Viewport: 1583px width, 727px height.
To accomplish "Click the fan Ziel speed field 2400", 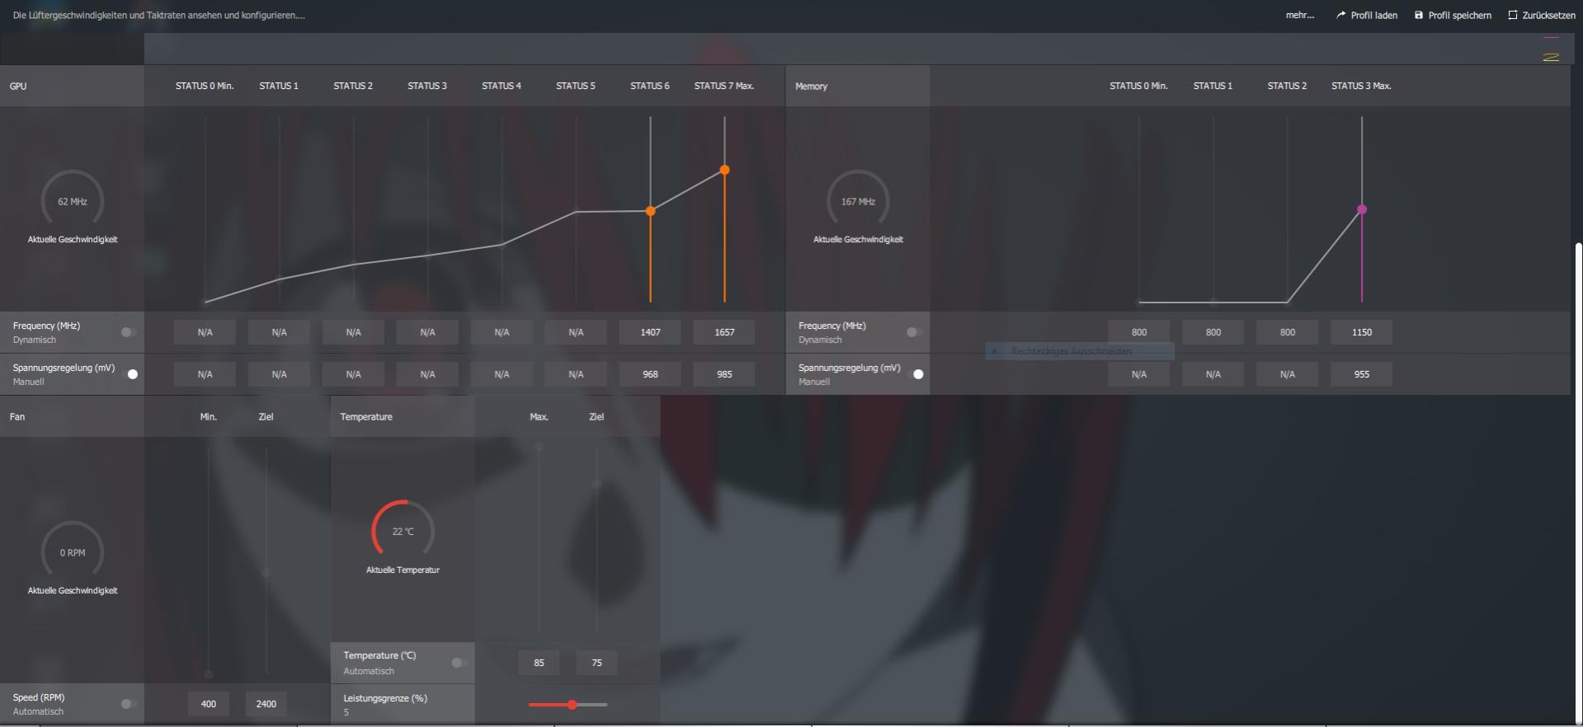I will pos(266,704).
